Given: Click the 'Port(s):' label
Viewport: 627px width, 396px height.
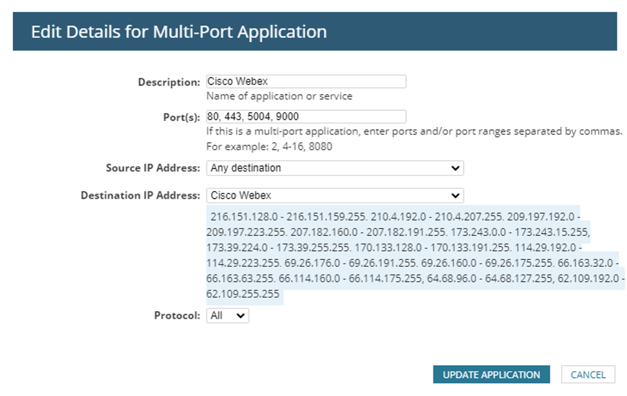Looking at the screenshot, I should tap(182, 118).
